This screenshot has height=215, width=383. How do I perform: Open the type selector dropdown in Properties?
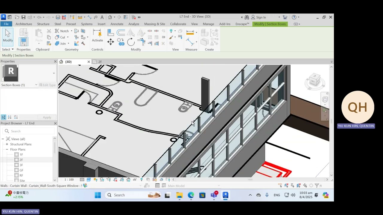pyautogui.click(x=54, y=73)
